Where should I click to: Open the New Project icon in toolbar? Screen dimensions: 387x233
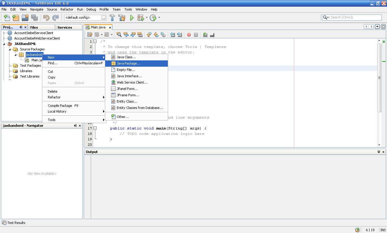[16, 18]
